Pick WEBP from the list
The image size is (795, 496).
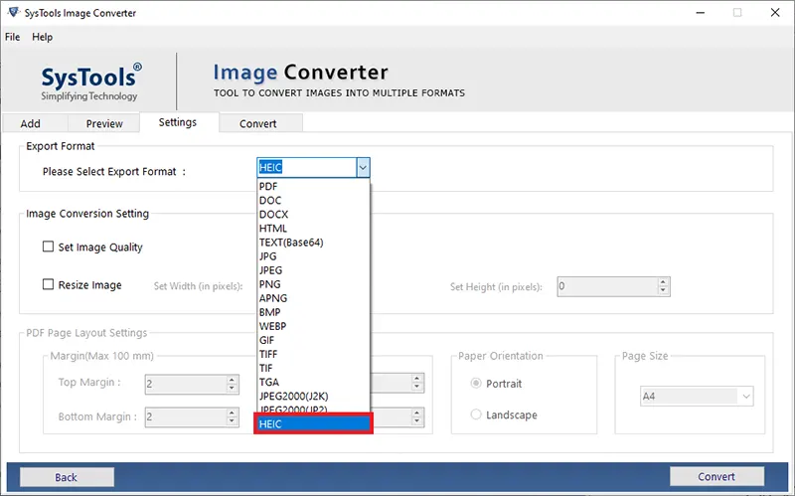(x=313, y=326)
